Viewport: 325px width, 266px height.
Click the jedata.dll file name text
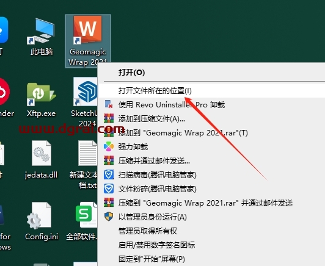pos(41,175)
